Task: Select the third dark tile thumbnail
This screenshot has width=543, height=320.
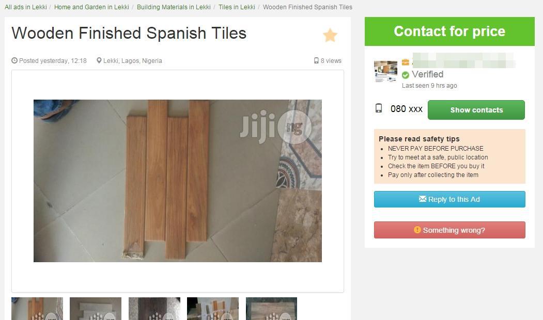Action: coord(154,309)
